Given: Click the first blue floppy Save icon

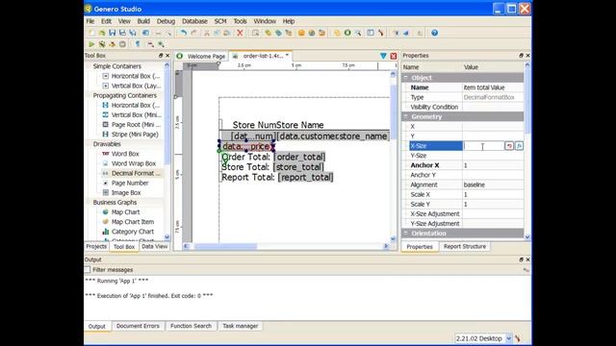Looking at the screenshot, I should (113, 33).
